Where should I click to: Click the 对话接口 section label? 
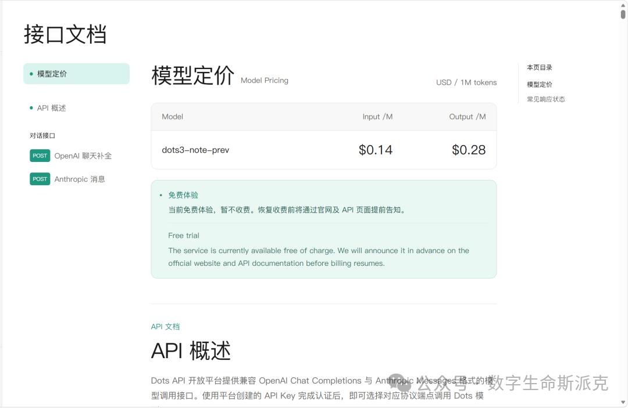pyautogui.click(x=42, y=135)
